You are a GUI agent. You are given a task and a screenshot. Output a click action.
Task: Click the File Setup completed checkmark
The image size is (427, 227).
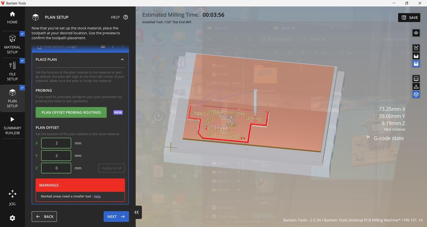[x=22, y=61]
